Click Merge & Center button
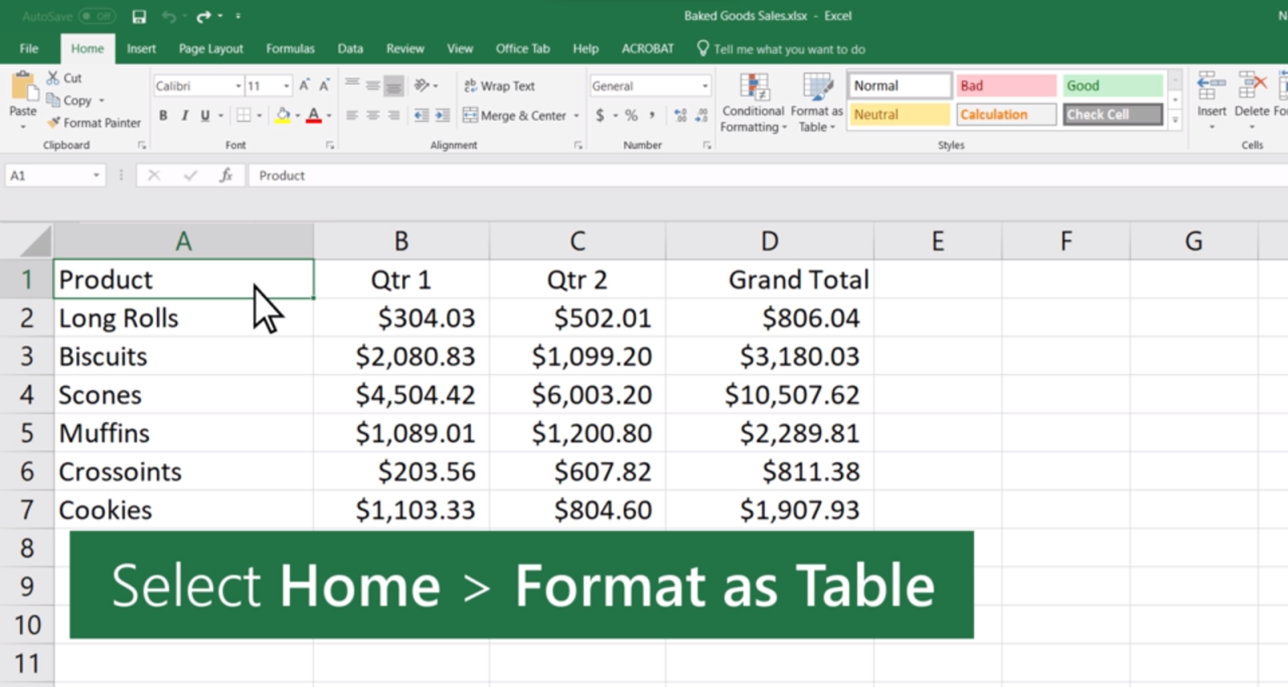The height and width of the screenshot is (687, 1288). point(514,116)
